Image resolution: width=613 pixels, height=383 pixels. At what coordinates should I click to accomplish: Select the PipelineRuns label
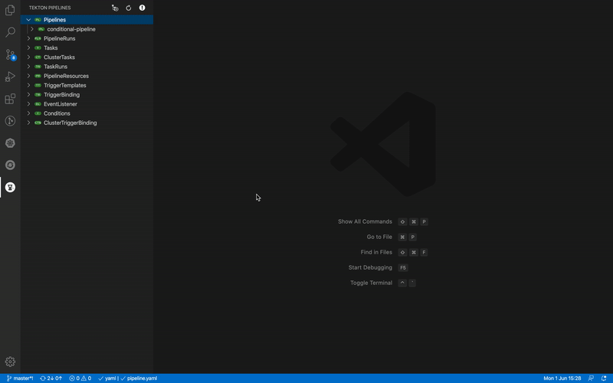(60, 38)
